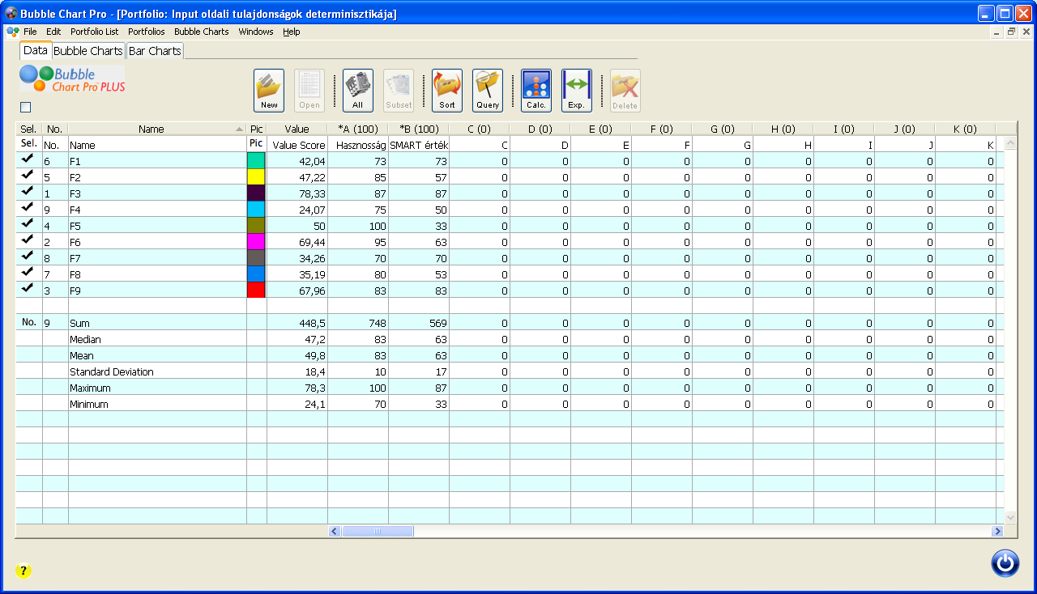Click the blue power button icon
Viewport: 1037px width, 594px height.
coord(1005,563)
